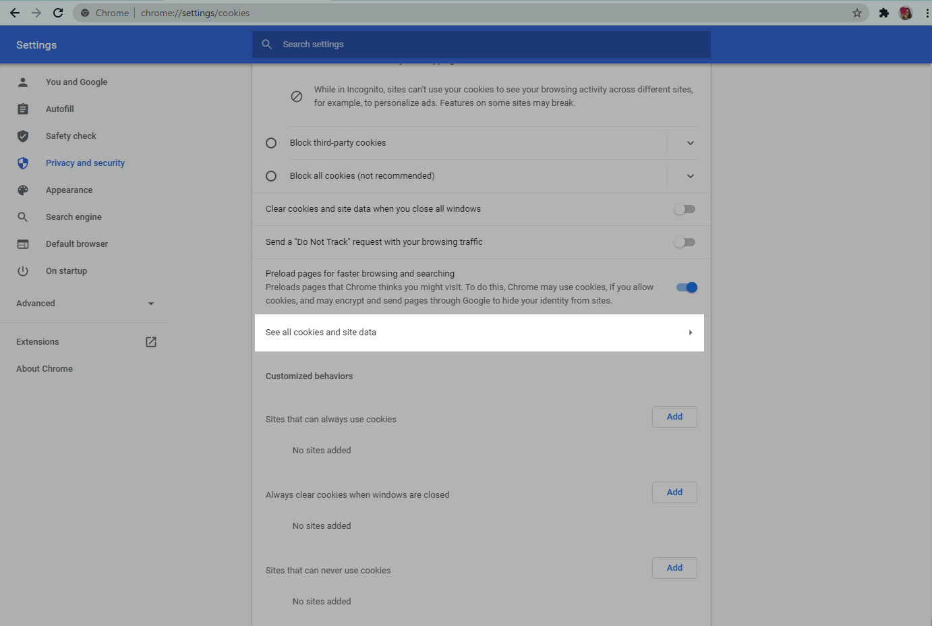
Task: Open the profile avatar menu
Action: (x=906, y=13)
